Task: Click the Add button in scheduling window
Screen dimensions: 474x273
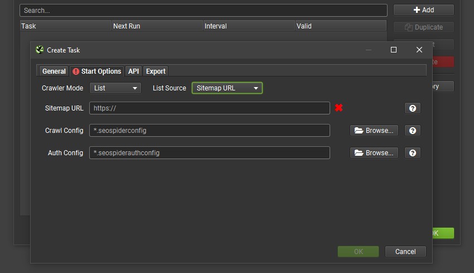Action: click(423, 10)
